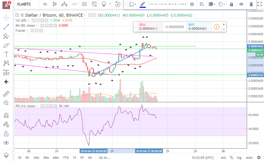This screenshot has width=264, height=161.
Task: Open drawing settings gear in floating toolbar
Action: [x=192, y=4]
